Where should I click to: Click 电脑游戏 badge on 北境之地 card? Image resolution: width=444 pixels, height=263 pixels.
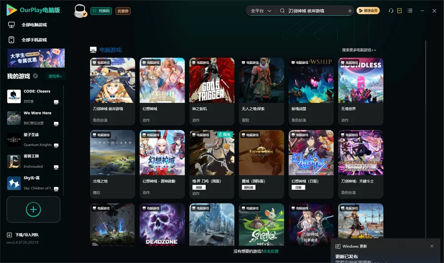coord(101,135)
